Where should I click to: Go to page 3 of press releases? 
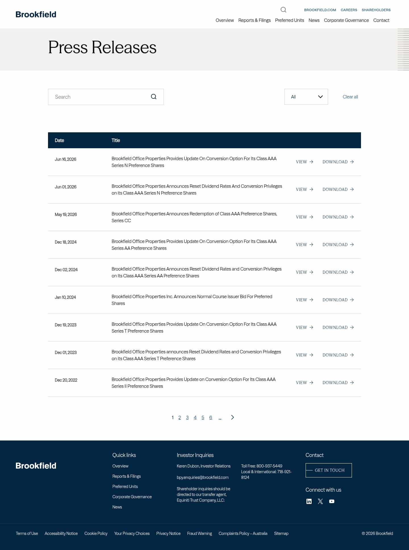(187, 417)
